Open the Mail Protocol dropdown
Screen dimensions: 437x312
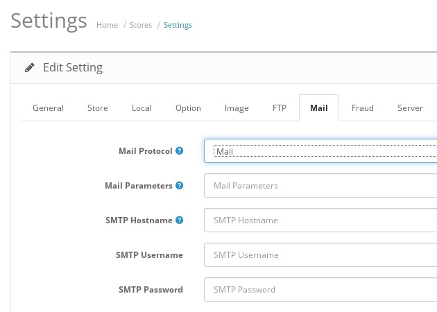pyautogui.click(x=320, y=151)
